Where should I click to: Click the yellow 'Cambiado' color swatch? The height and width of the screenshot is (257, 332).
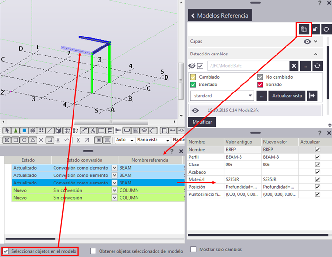coord(194,77)
